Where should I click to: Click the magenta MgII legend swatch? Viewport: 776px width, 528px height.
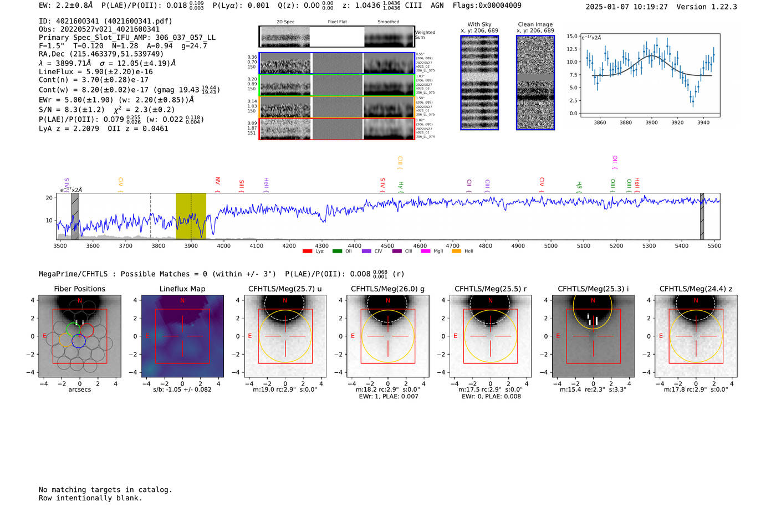point(426,252)
